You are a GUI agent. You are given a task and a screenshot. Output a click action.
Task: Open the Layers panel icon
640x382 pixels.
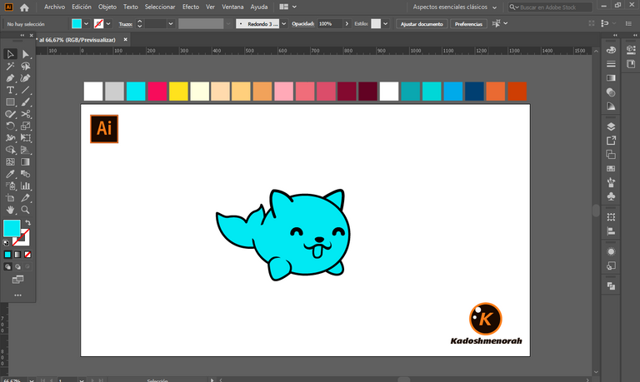pyautogui.click(x=611, y=127)
